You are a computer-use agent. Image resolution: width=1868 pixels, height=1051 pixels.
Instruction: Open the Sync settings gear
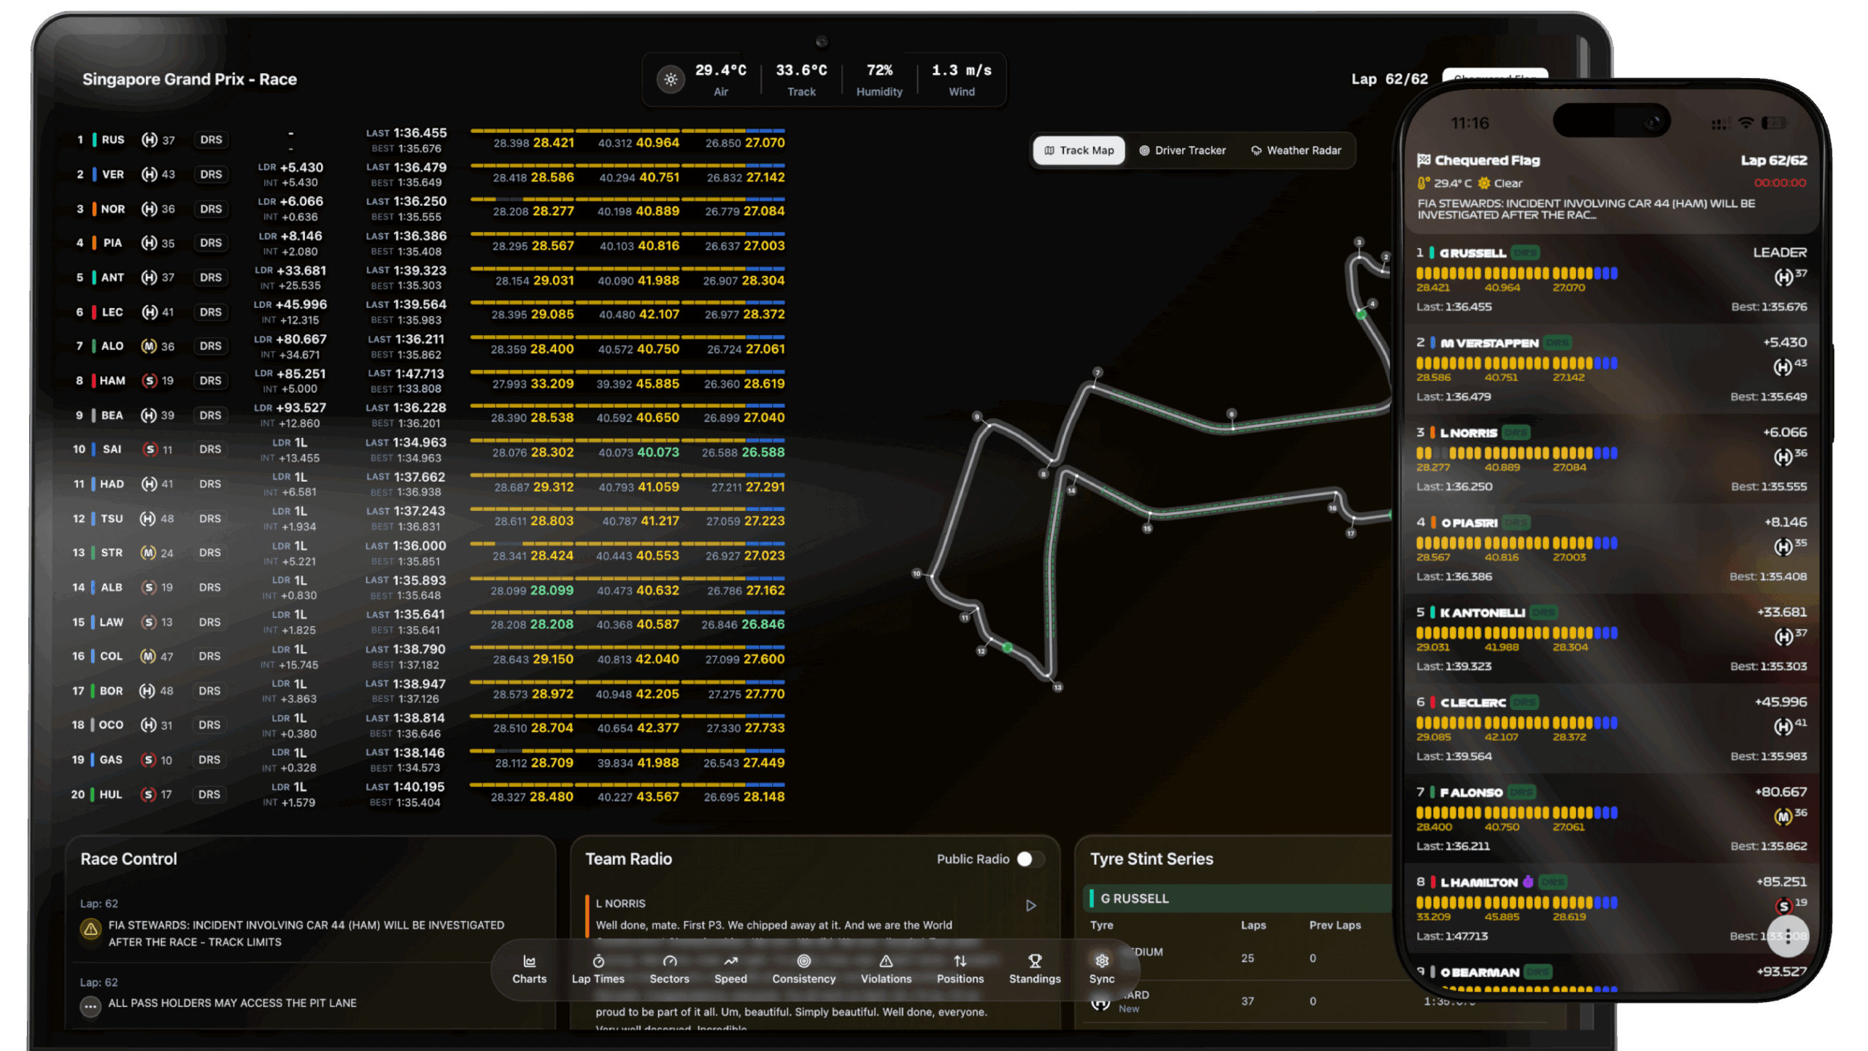click(1102, 969)
